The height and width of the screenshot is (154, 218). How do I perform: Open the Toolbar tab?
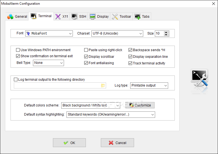pos(121,17)
